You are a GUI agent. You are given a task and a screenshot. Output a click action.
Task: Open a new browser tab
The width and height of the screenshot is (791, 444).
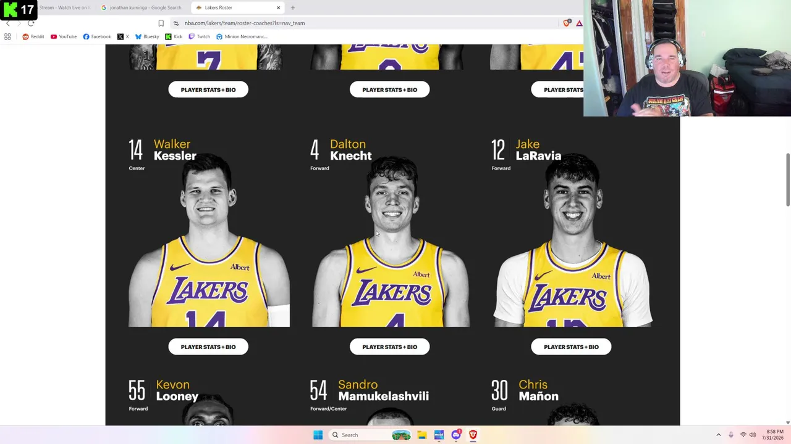(x=293, y=7)
